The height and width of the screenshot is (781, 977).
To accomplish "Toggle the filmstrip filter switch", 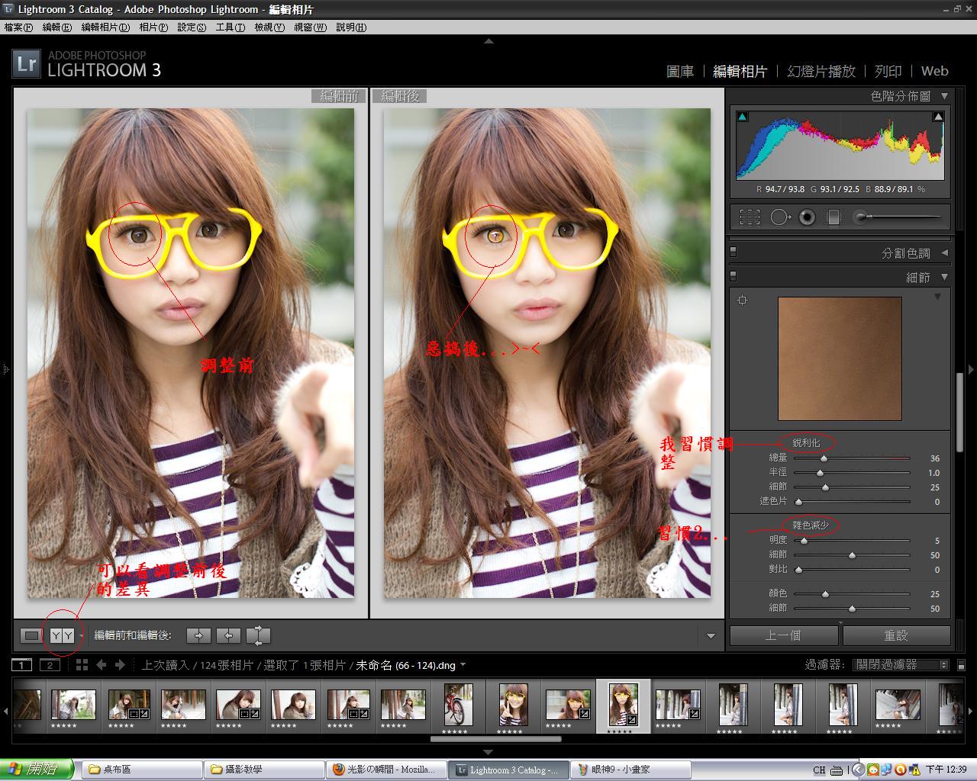I will [961, 665].
